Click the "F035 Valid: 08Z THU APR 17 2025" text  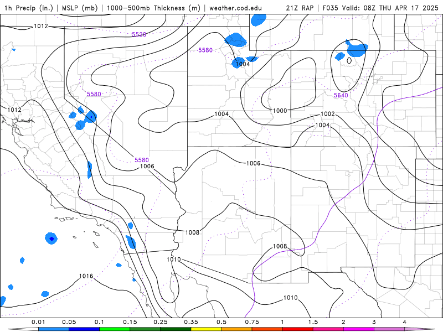coord(380,8)
